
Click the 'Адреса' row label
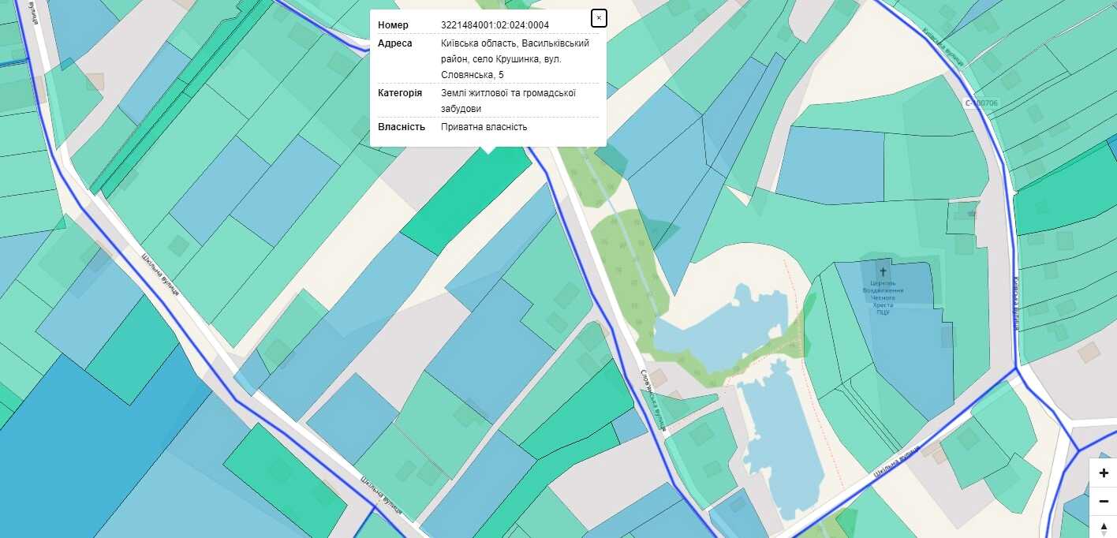[394, 43]
